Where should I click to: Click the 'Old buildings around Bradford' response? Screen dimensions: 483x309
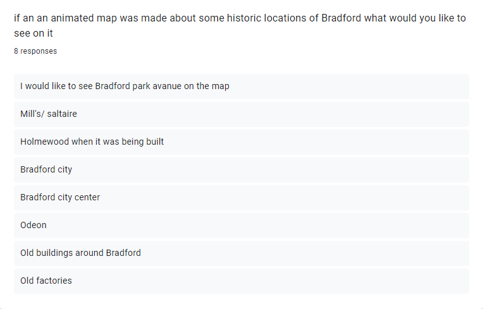click(241, 253)
